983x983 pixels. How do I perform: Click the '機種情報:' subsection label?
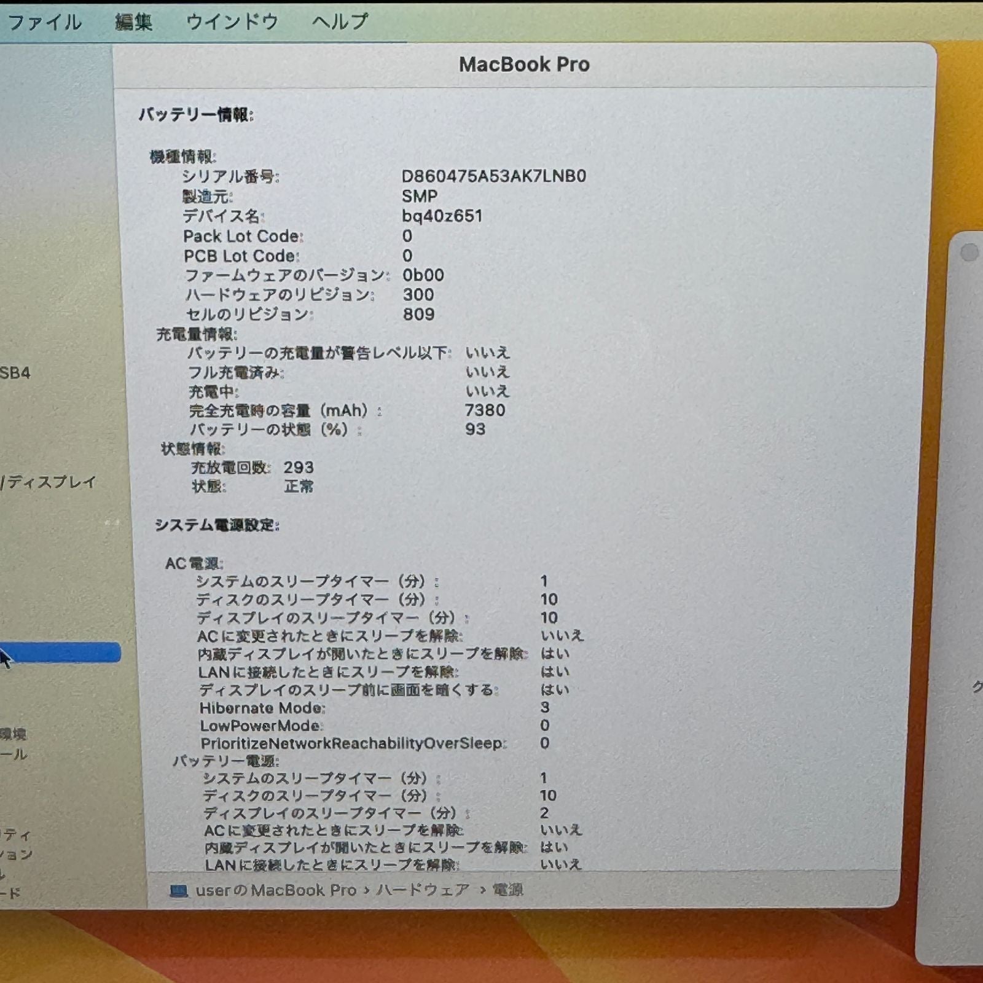click(183, 157)
